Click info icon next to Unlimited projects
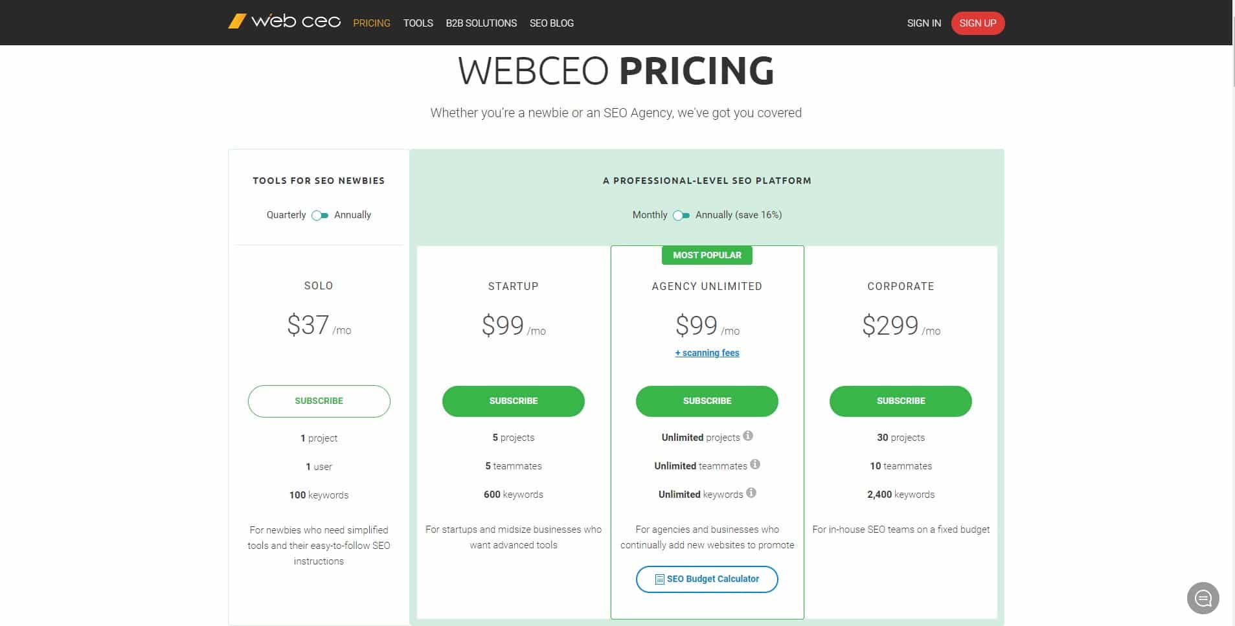 (748, 436)
